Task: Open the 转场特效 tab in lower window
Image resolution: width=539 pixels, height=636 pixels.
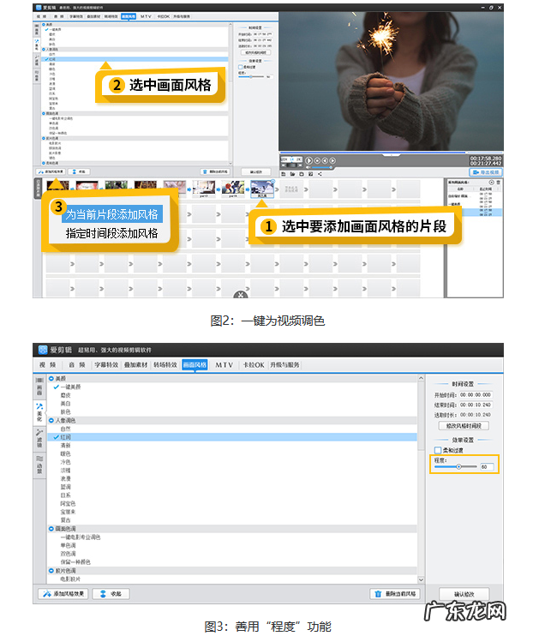Action: coord(165,364)
